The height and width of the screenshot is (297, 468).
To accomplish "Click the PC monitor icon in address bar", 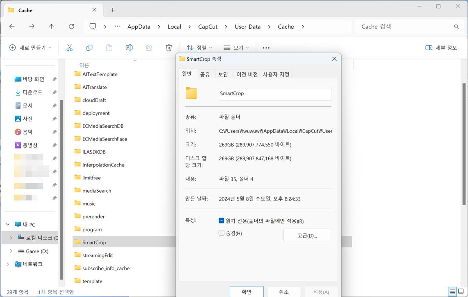I will pos(93,26).
